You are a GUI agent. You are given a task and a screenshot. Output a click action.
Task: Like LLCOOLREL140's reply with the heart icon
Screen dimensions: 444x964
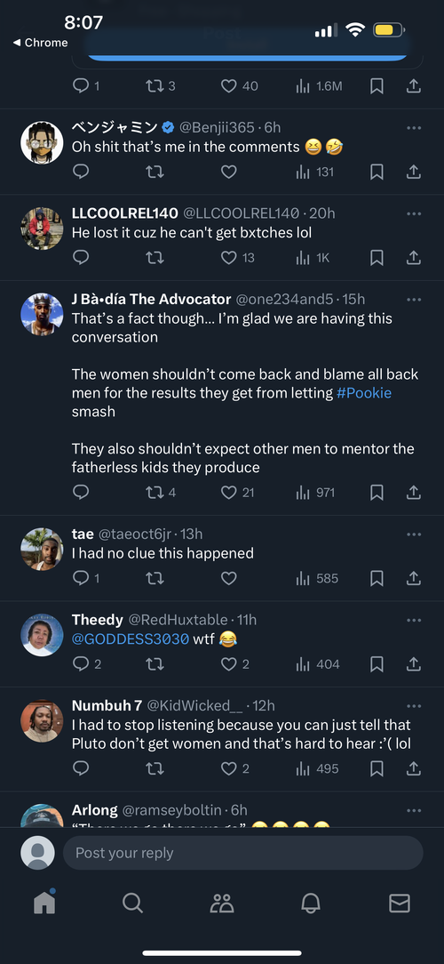pyautogui.click(x=228, y=258)
